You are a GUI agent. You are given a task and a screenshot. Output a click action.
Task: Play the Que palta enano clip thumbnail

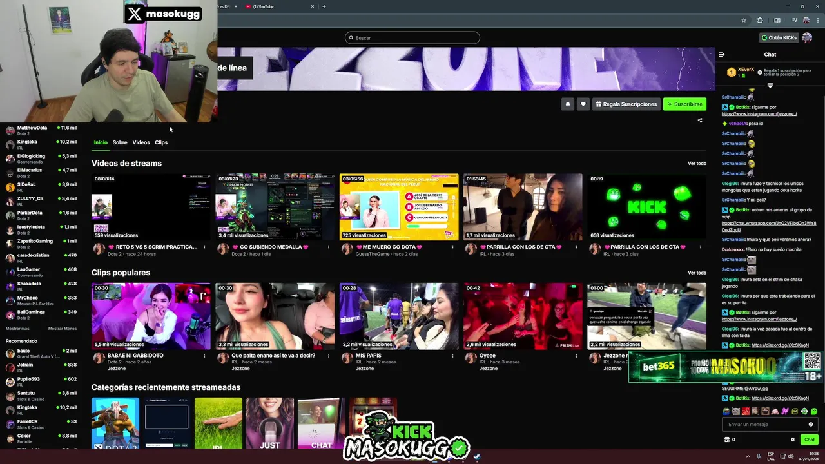(275, 316)
